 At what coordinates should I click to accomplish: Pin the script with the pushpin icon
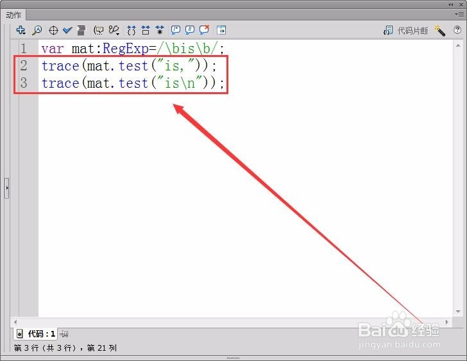point(64,334)
